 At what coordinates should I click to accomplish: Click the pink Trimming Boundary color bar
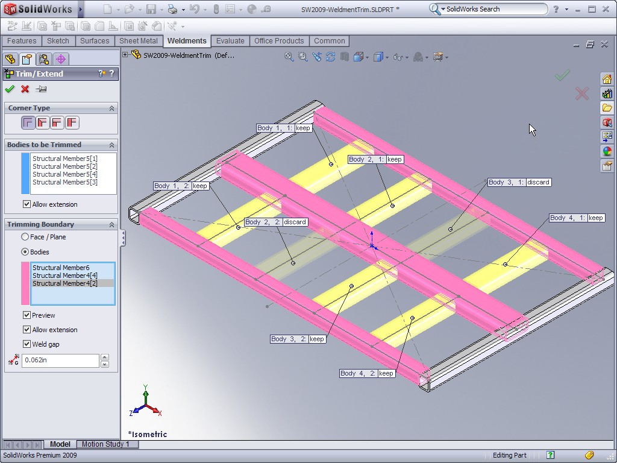tap(25, 283)
